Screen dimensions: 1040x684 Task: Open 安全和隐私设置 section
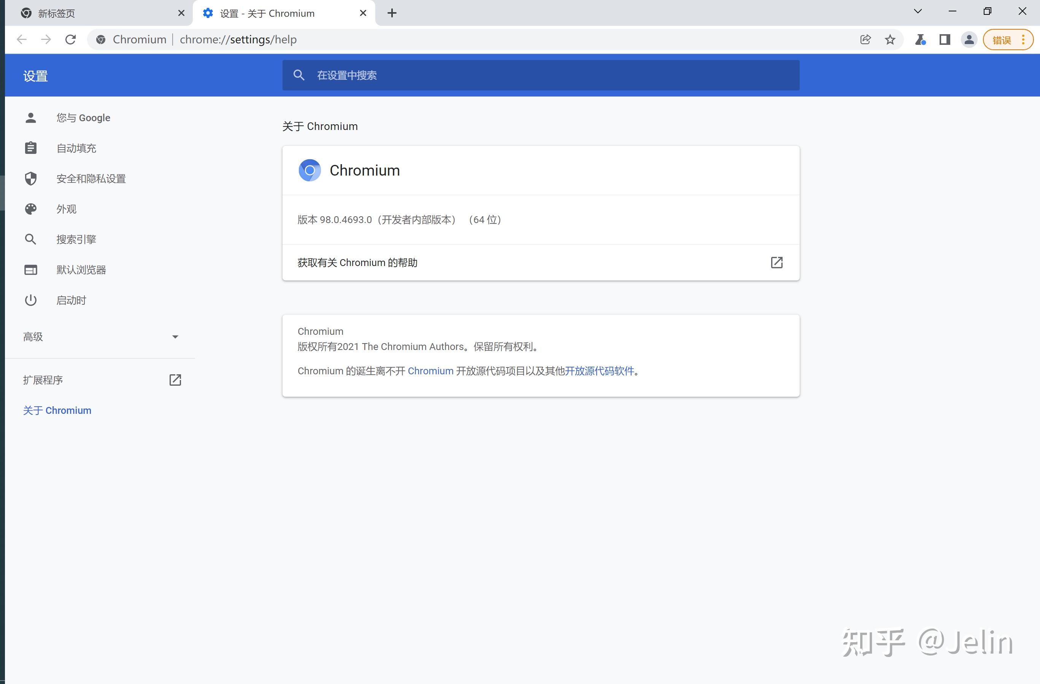pos(90,178)
